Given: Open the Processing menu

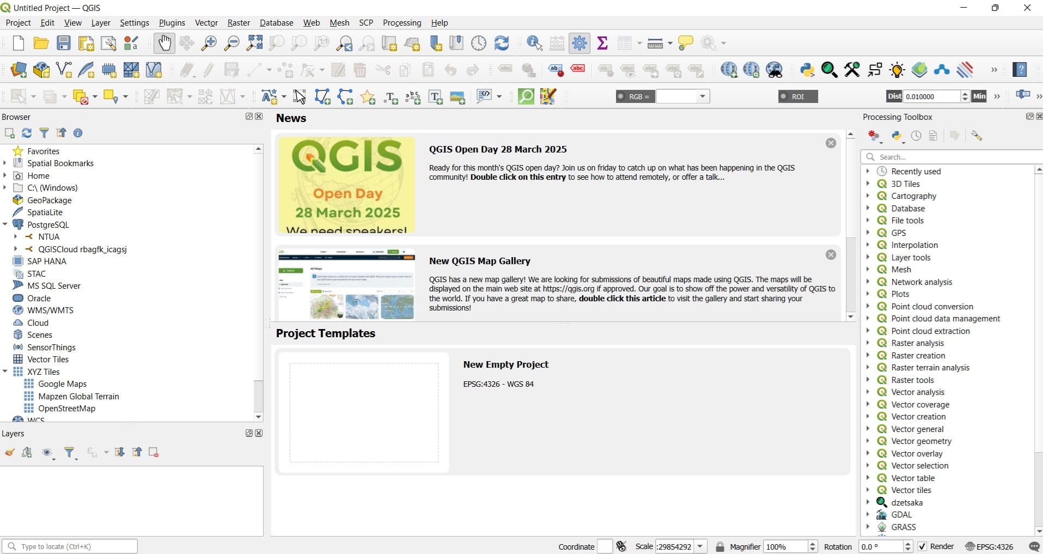Looking at the screenshot, I should pos(402,23).
